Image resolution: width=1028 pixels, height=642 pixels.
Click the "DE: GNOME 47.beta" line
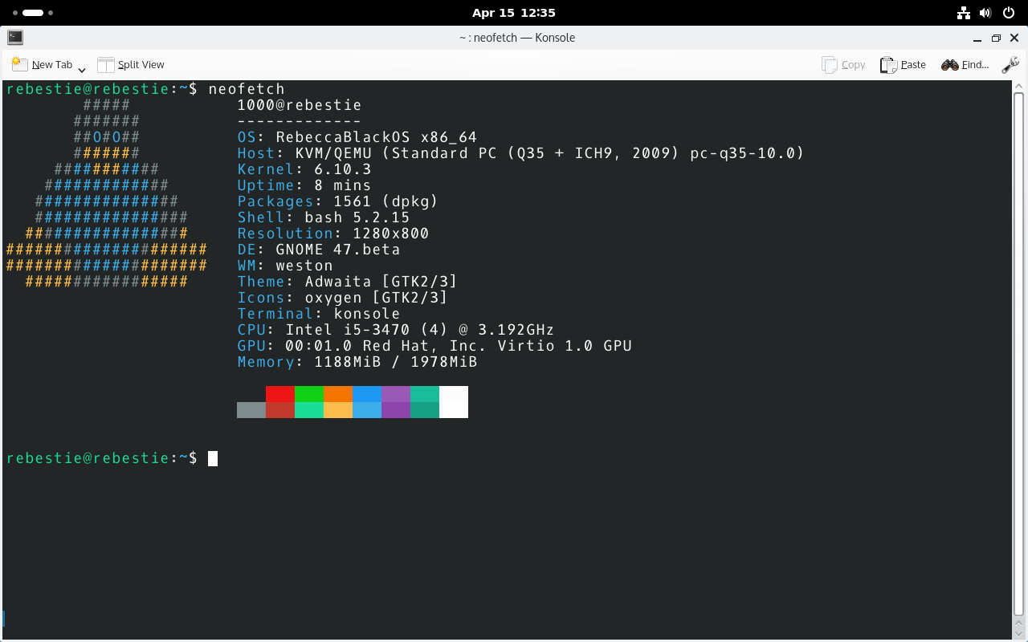(319, 250)
